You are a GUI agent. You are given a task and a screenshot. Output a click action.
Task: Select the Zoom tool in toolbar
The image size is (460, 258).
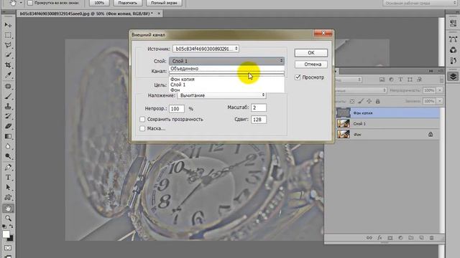click(x=8, y=218)
